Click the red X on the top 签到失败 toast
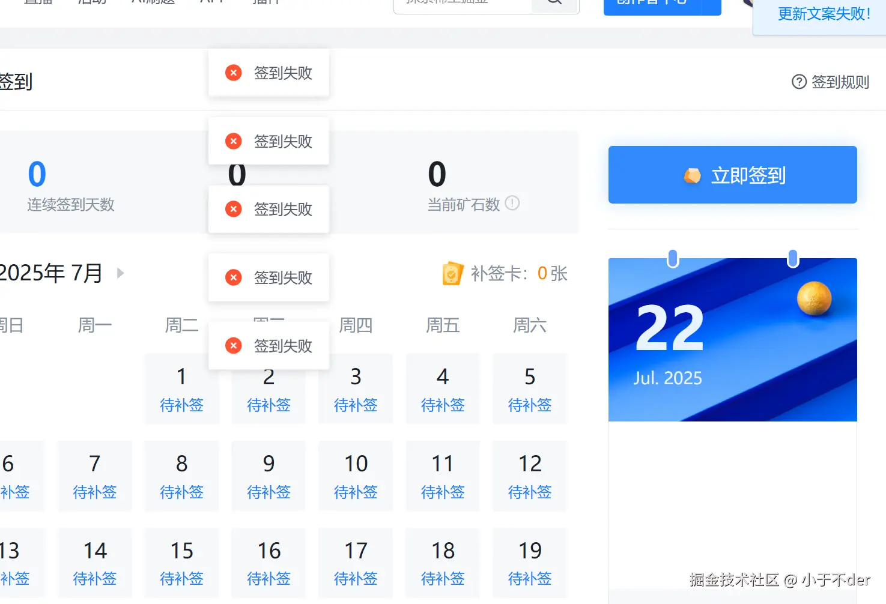The width and height of the screenshot is (886, 604). pos(233,73)
